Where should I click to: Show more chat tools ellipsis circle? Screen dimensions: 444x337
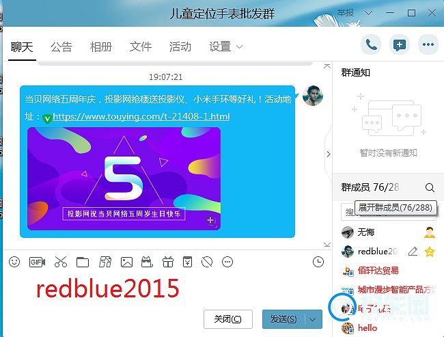[x=227, y=262]
